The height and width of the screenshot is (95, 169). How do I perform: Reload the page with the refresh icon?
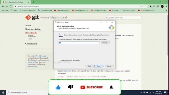coord(11,6)
